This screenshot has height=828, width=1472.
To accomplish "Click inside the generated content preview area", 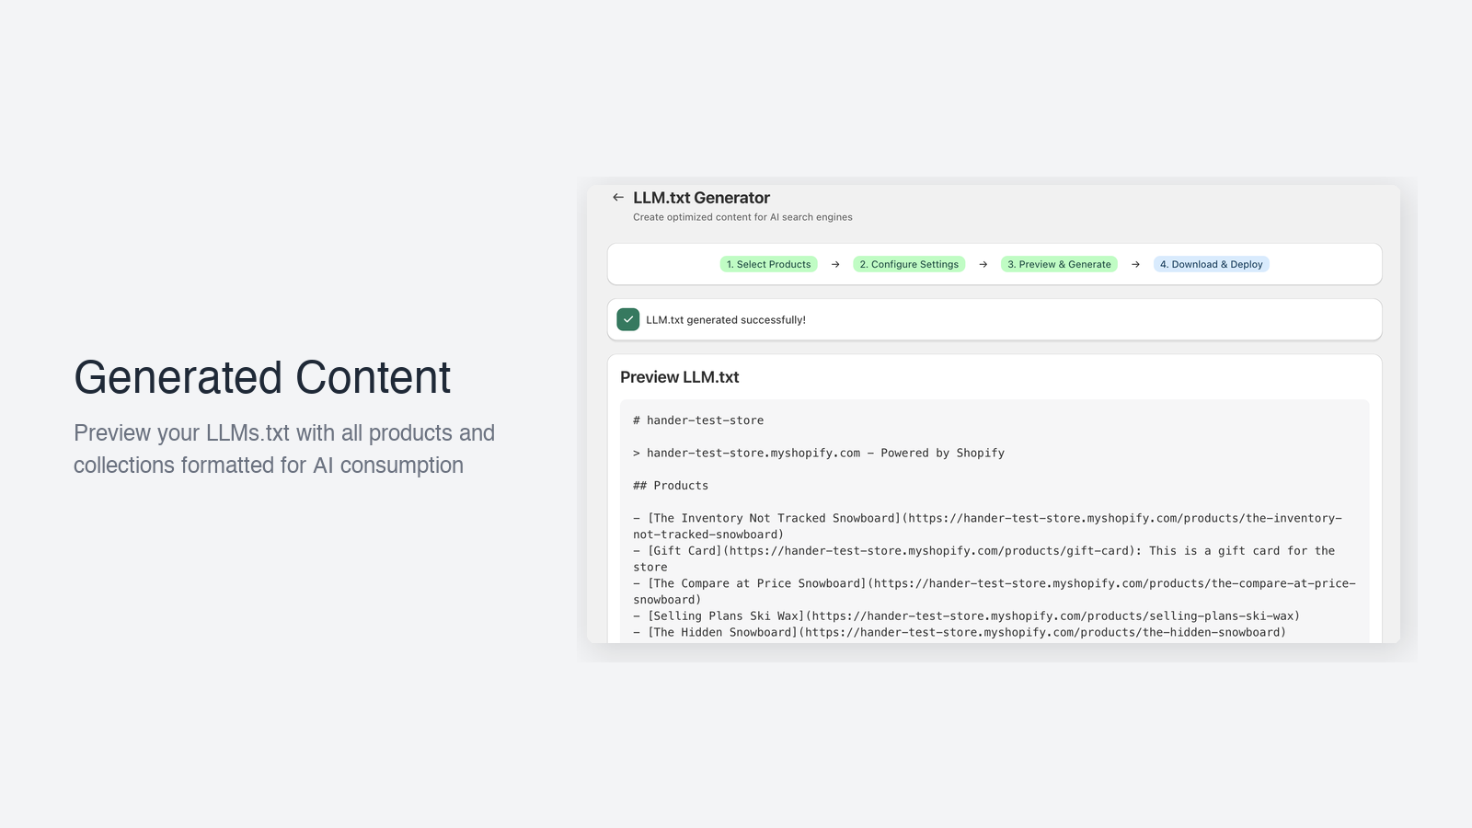I will tap(994, 515).
